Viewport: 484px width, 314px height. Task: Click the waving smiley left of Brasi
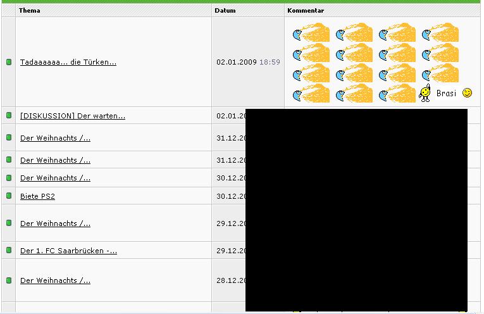click(x=425, y=93)
